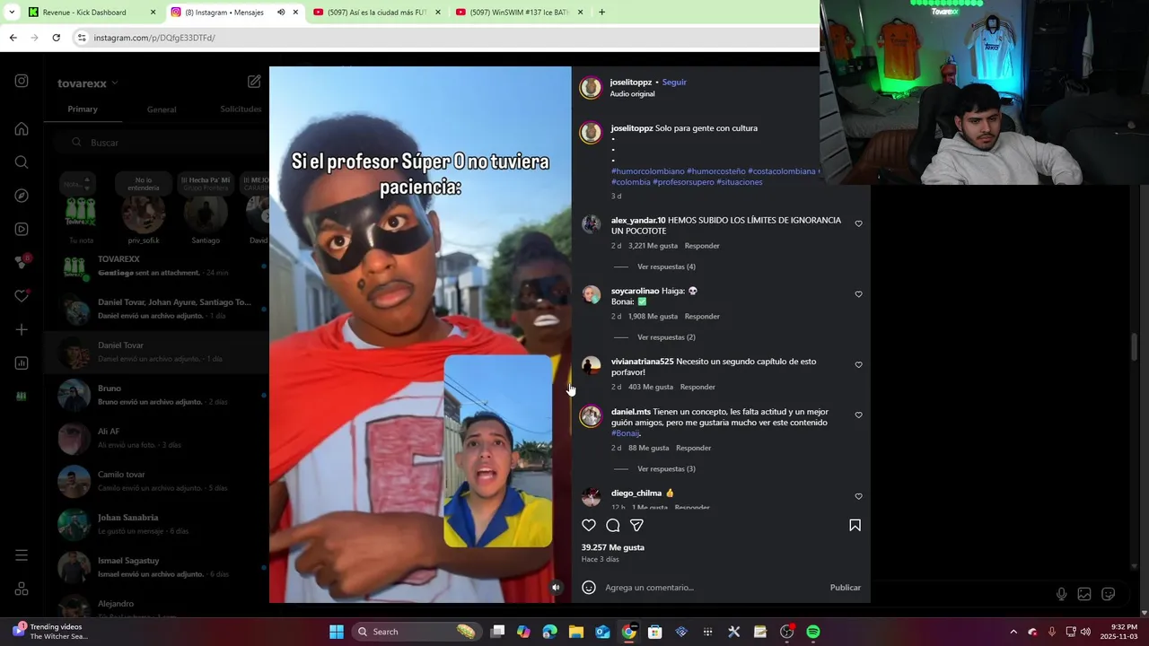Like soycarolinao's comment

click(x=858, y=294)
